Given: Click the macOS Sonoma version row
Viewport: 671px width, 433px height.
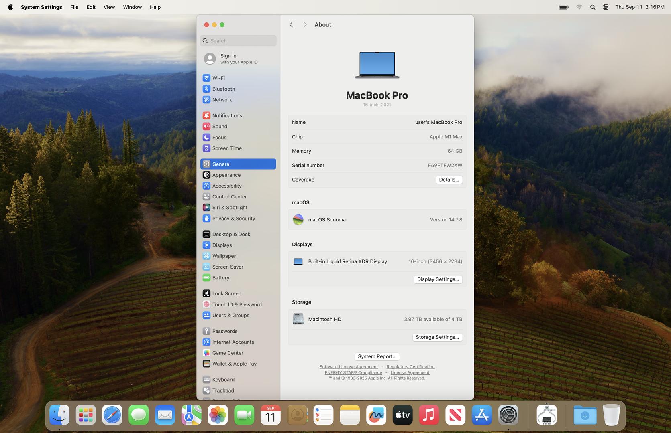Looking at the screenshot, I should coord(377,219).
